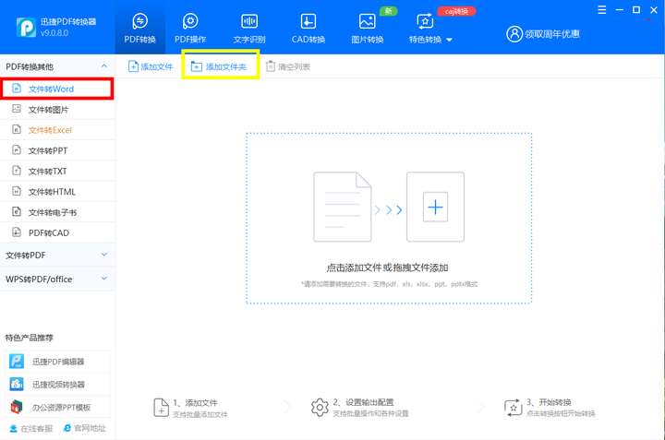Maximize the converter window

point(636,10)
